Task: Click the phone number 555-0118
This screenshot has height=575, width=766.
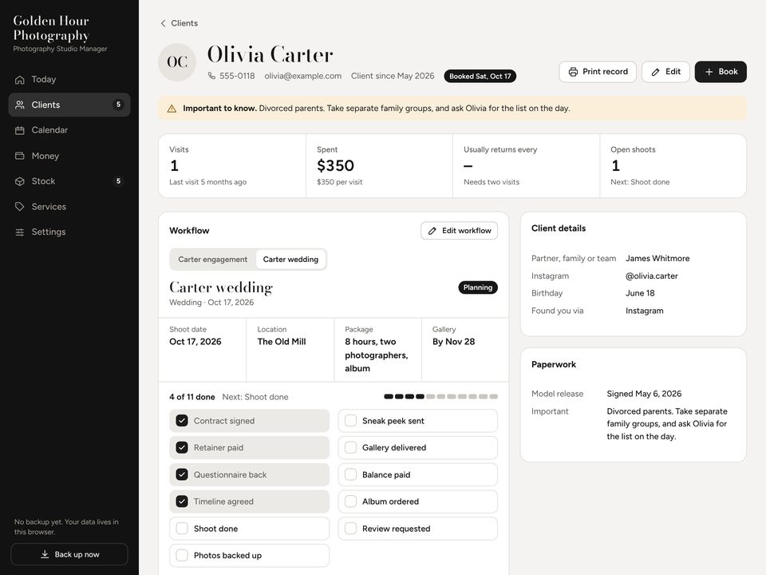Action: (237, 76)
